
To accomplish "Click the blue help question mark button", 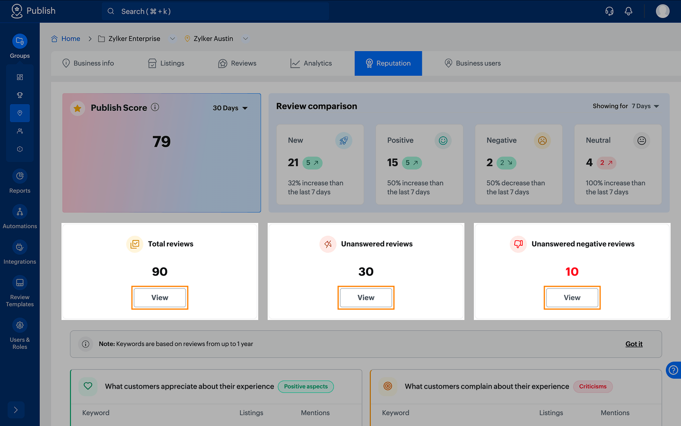I will click(x=673, y=370).
